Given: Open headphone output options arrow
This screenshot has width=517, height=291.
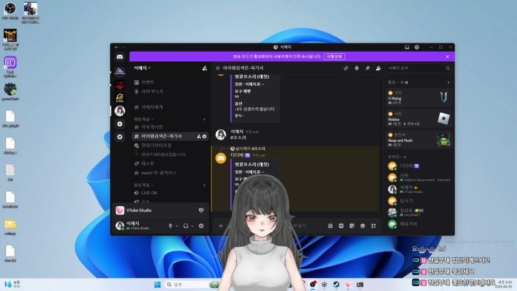Looking at the screenshot, I should coord(193,226).
